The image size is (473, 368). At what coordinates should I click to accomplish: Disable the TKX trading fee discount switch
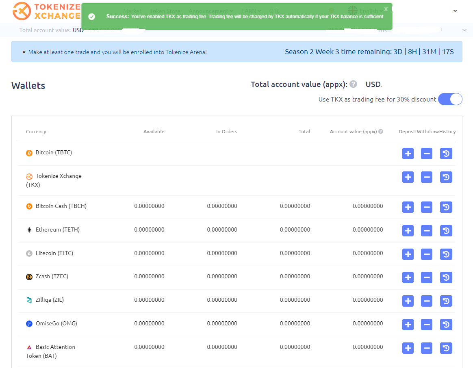[x=450, y=99]
